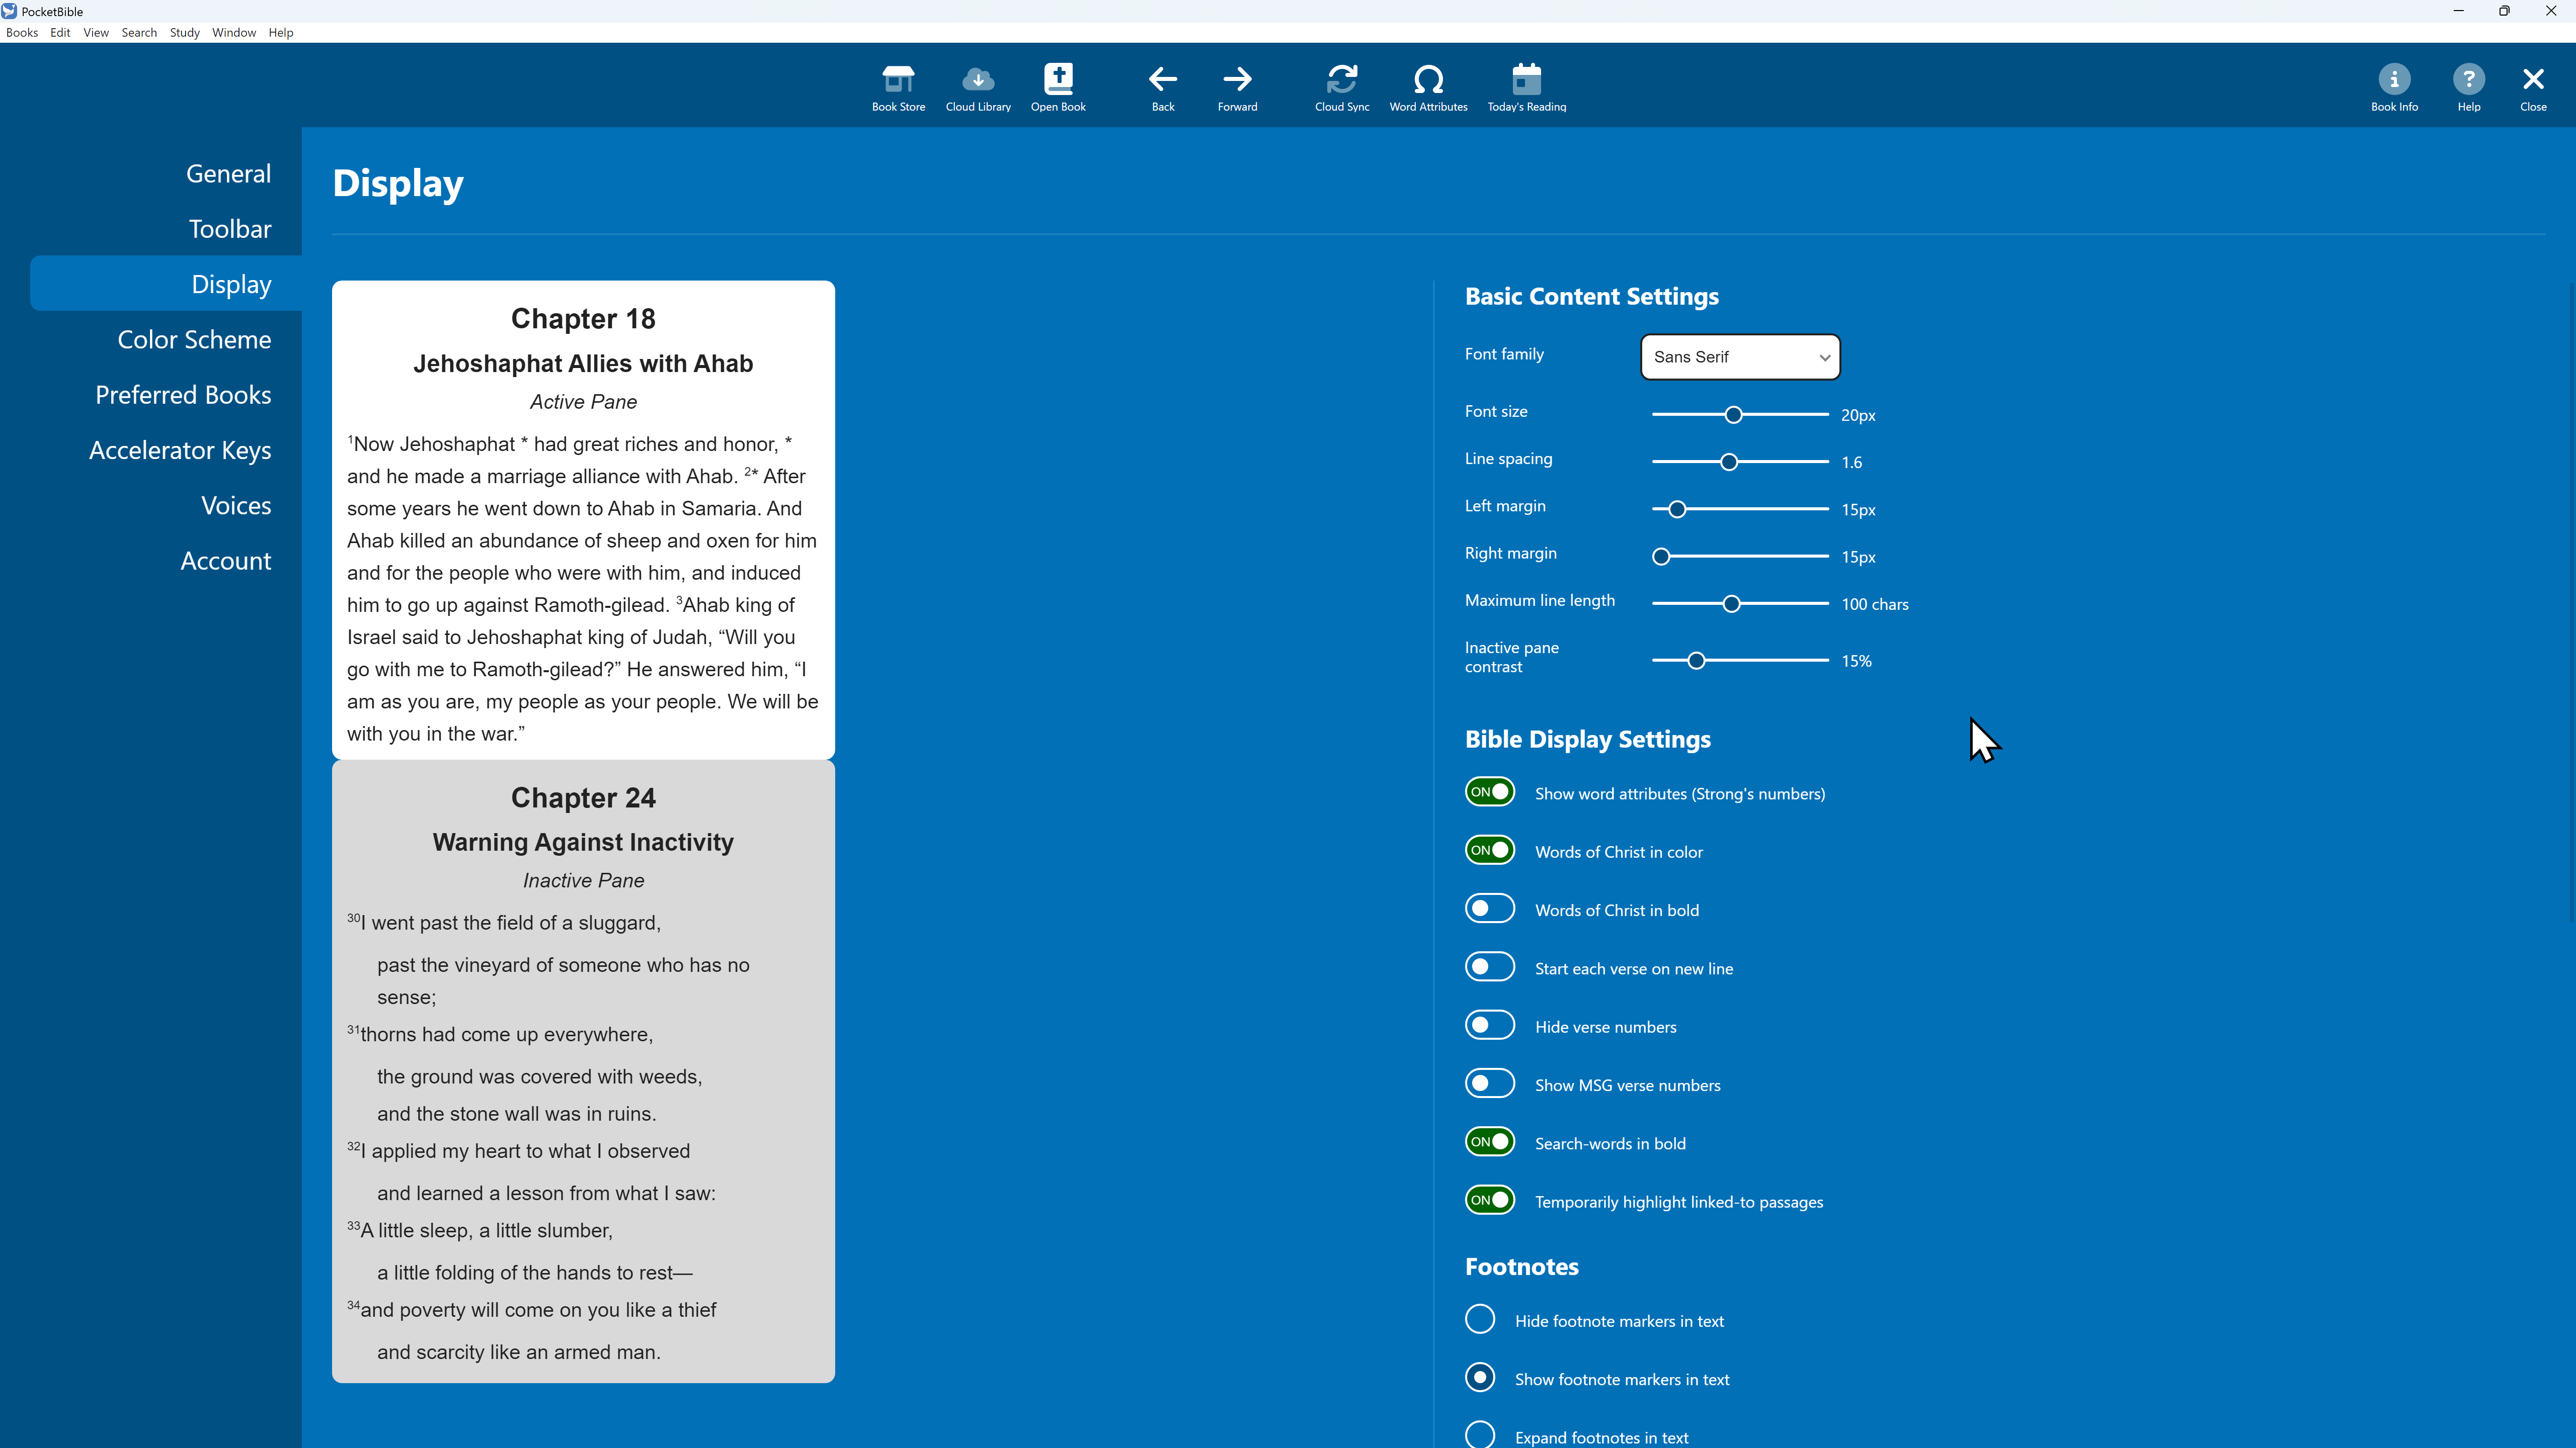The width and height of the screenshot is (2576, 1448).
Task: Enable Start each verse on new line
Action: coord(1490,967)
